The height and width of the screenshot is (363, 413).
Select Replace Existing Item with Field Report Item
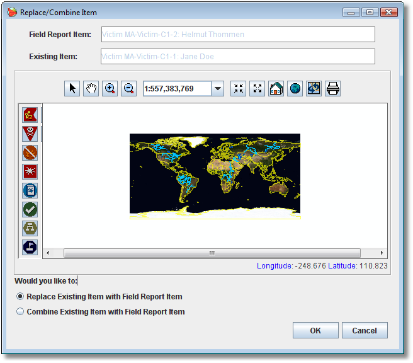click(20, 297)
